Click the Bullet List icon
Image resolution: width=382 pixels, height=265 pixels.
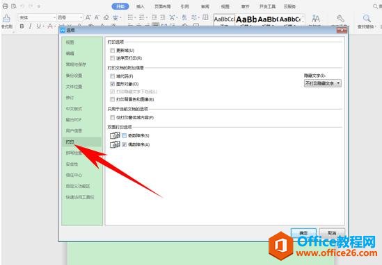[130, 17]
